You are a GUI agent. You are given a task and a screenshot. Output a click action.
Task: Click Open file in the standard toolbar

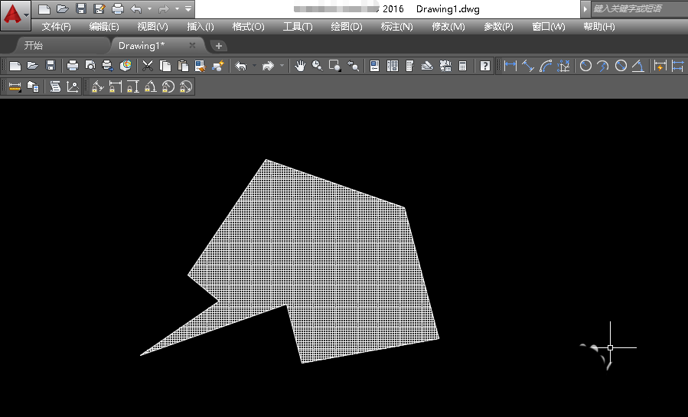33,66
